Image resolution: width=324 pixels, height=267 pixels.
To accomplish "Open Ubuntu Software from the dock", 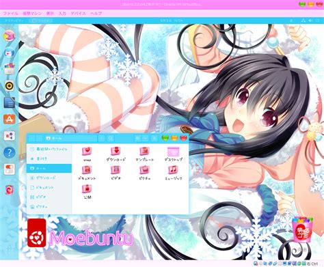I will 10,119.
